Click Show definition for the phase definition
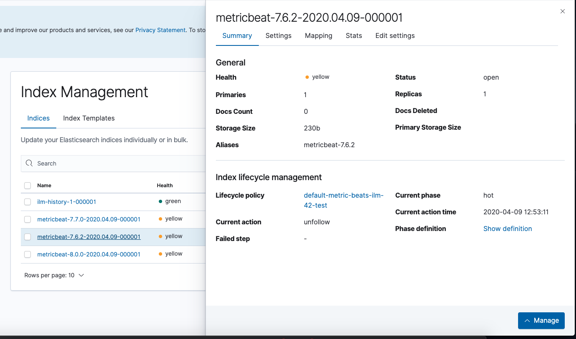 pos(508,229)
